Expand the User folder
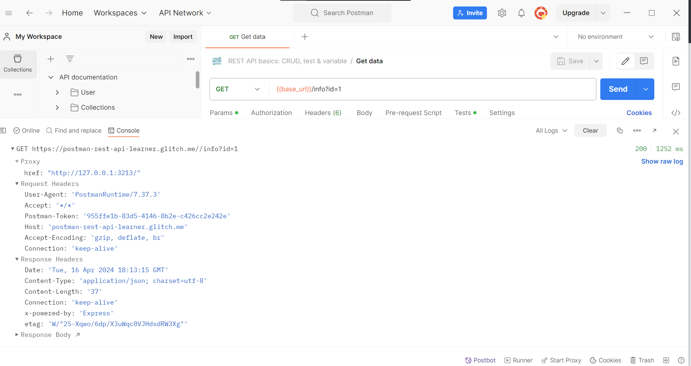691x366 pixels. pos(57,92)
